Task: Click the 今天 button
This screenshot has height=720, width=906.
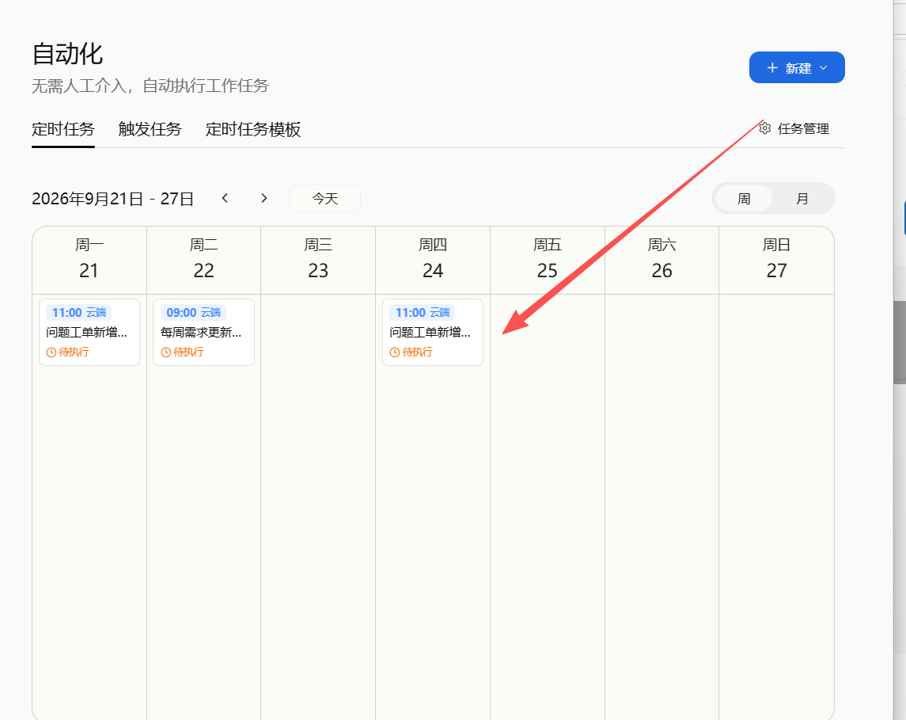Action: pos(324,198)
